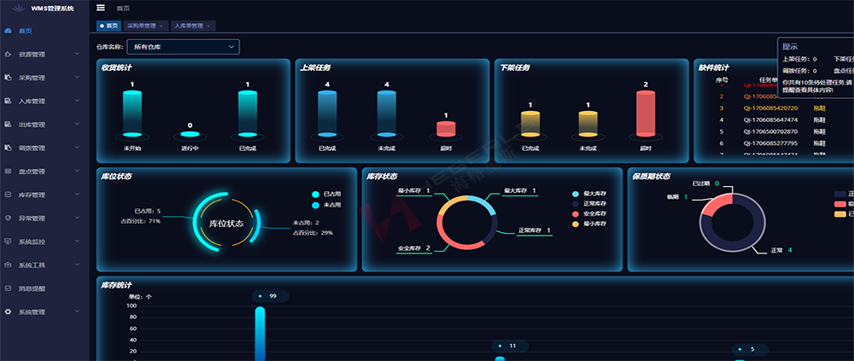Click the 异常管理 shield icon
The height and width of the screenshot is (361, 854).
(8, 218)
